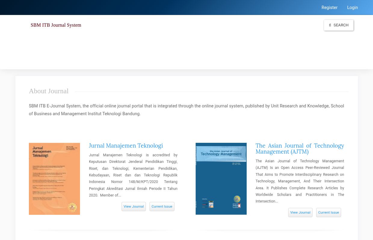The height and width of the screenshot is (240, 373).
Task: Click the blue Asian Journal of Technology Management cover
Action: click(221, 179)
